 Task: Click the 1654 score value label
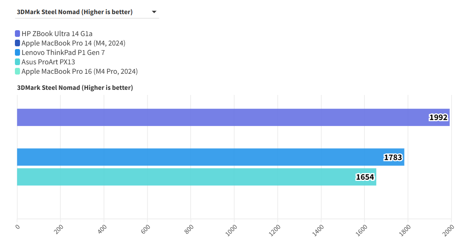click(365, 177)
